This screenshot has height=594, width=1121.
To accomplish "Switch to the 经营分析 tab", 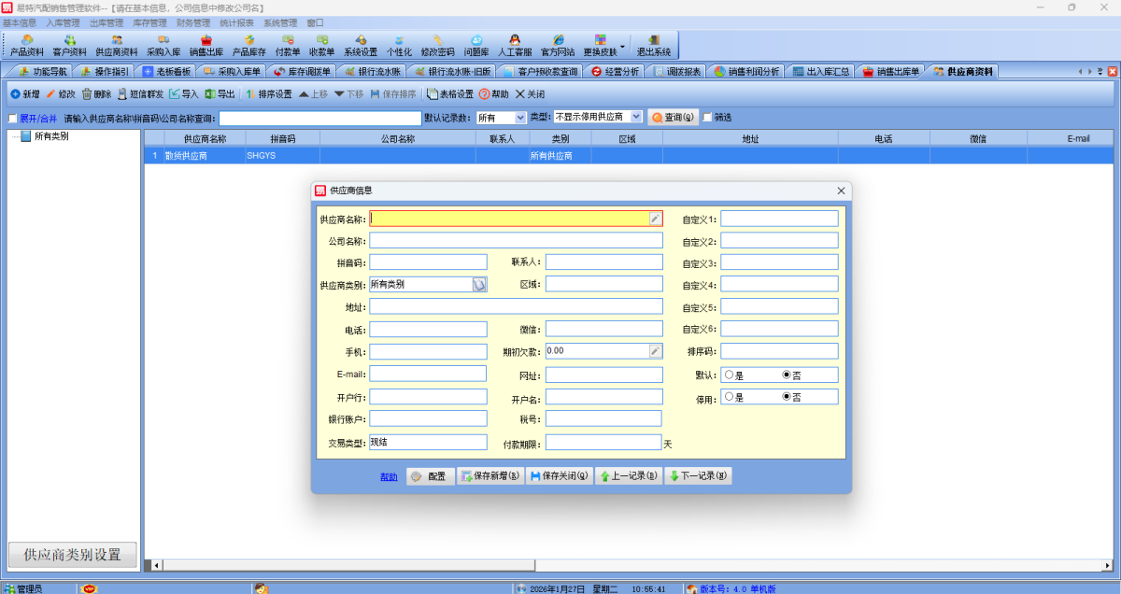I will click(615, 71).
